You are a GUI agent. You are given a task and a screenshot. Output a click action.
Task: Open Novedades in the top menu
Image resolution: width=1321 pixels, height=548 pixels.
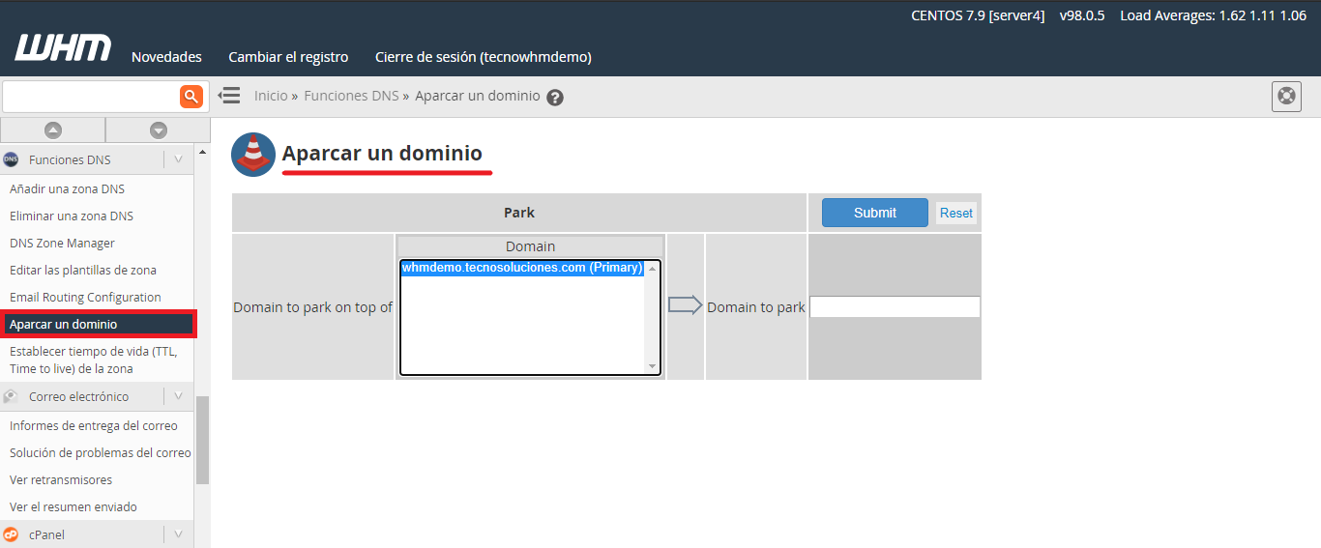166,57
